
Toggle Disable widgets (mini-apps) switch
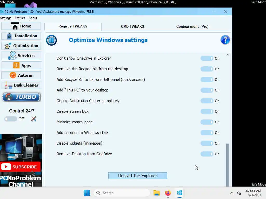coord(207,143)
